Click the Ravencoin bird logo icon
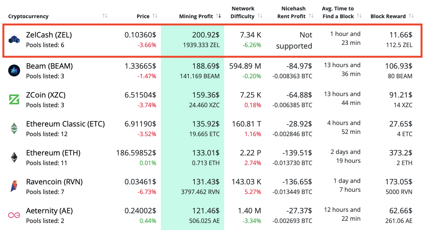Image resolution: width=426 pixels, height=230 pixels. (14, 186)
